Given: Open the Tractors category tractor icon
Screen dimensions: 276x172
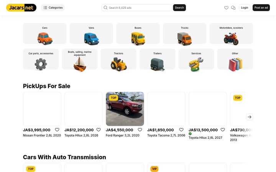Looking at the screenshot, I should tap(118, 64).
